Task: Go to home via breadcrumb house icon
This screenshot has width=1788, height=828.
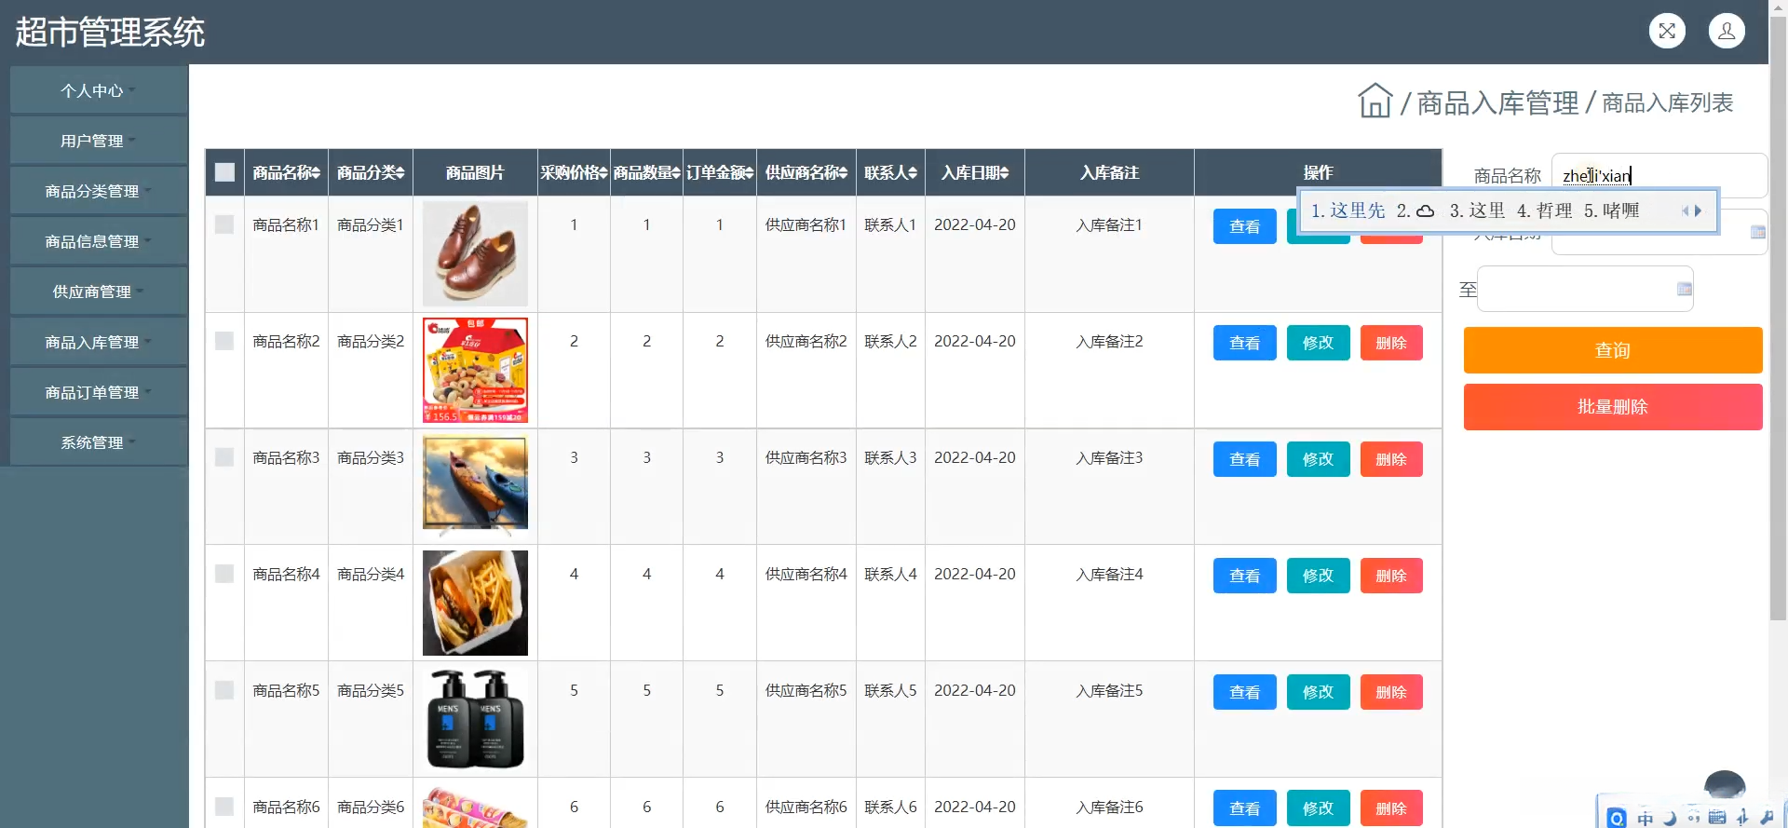Action: coord(1375,101)
